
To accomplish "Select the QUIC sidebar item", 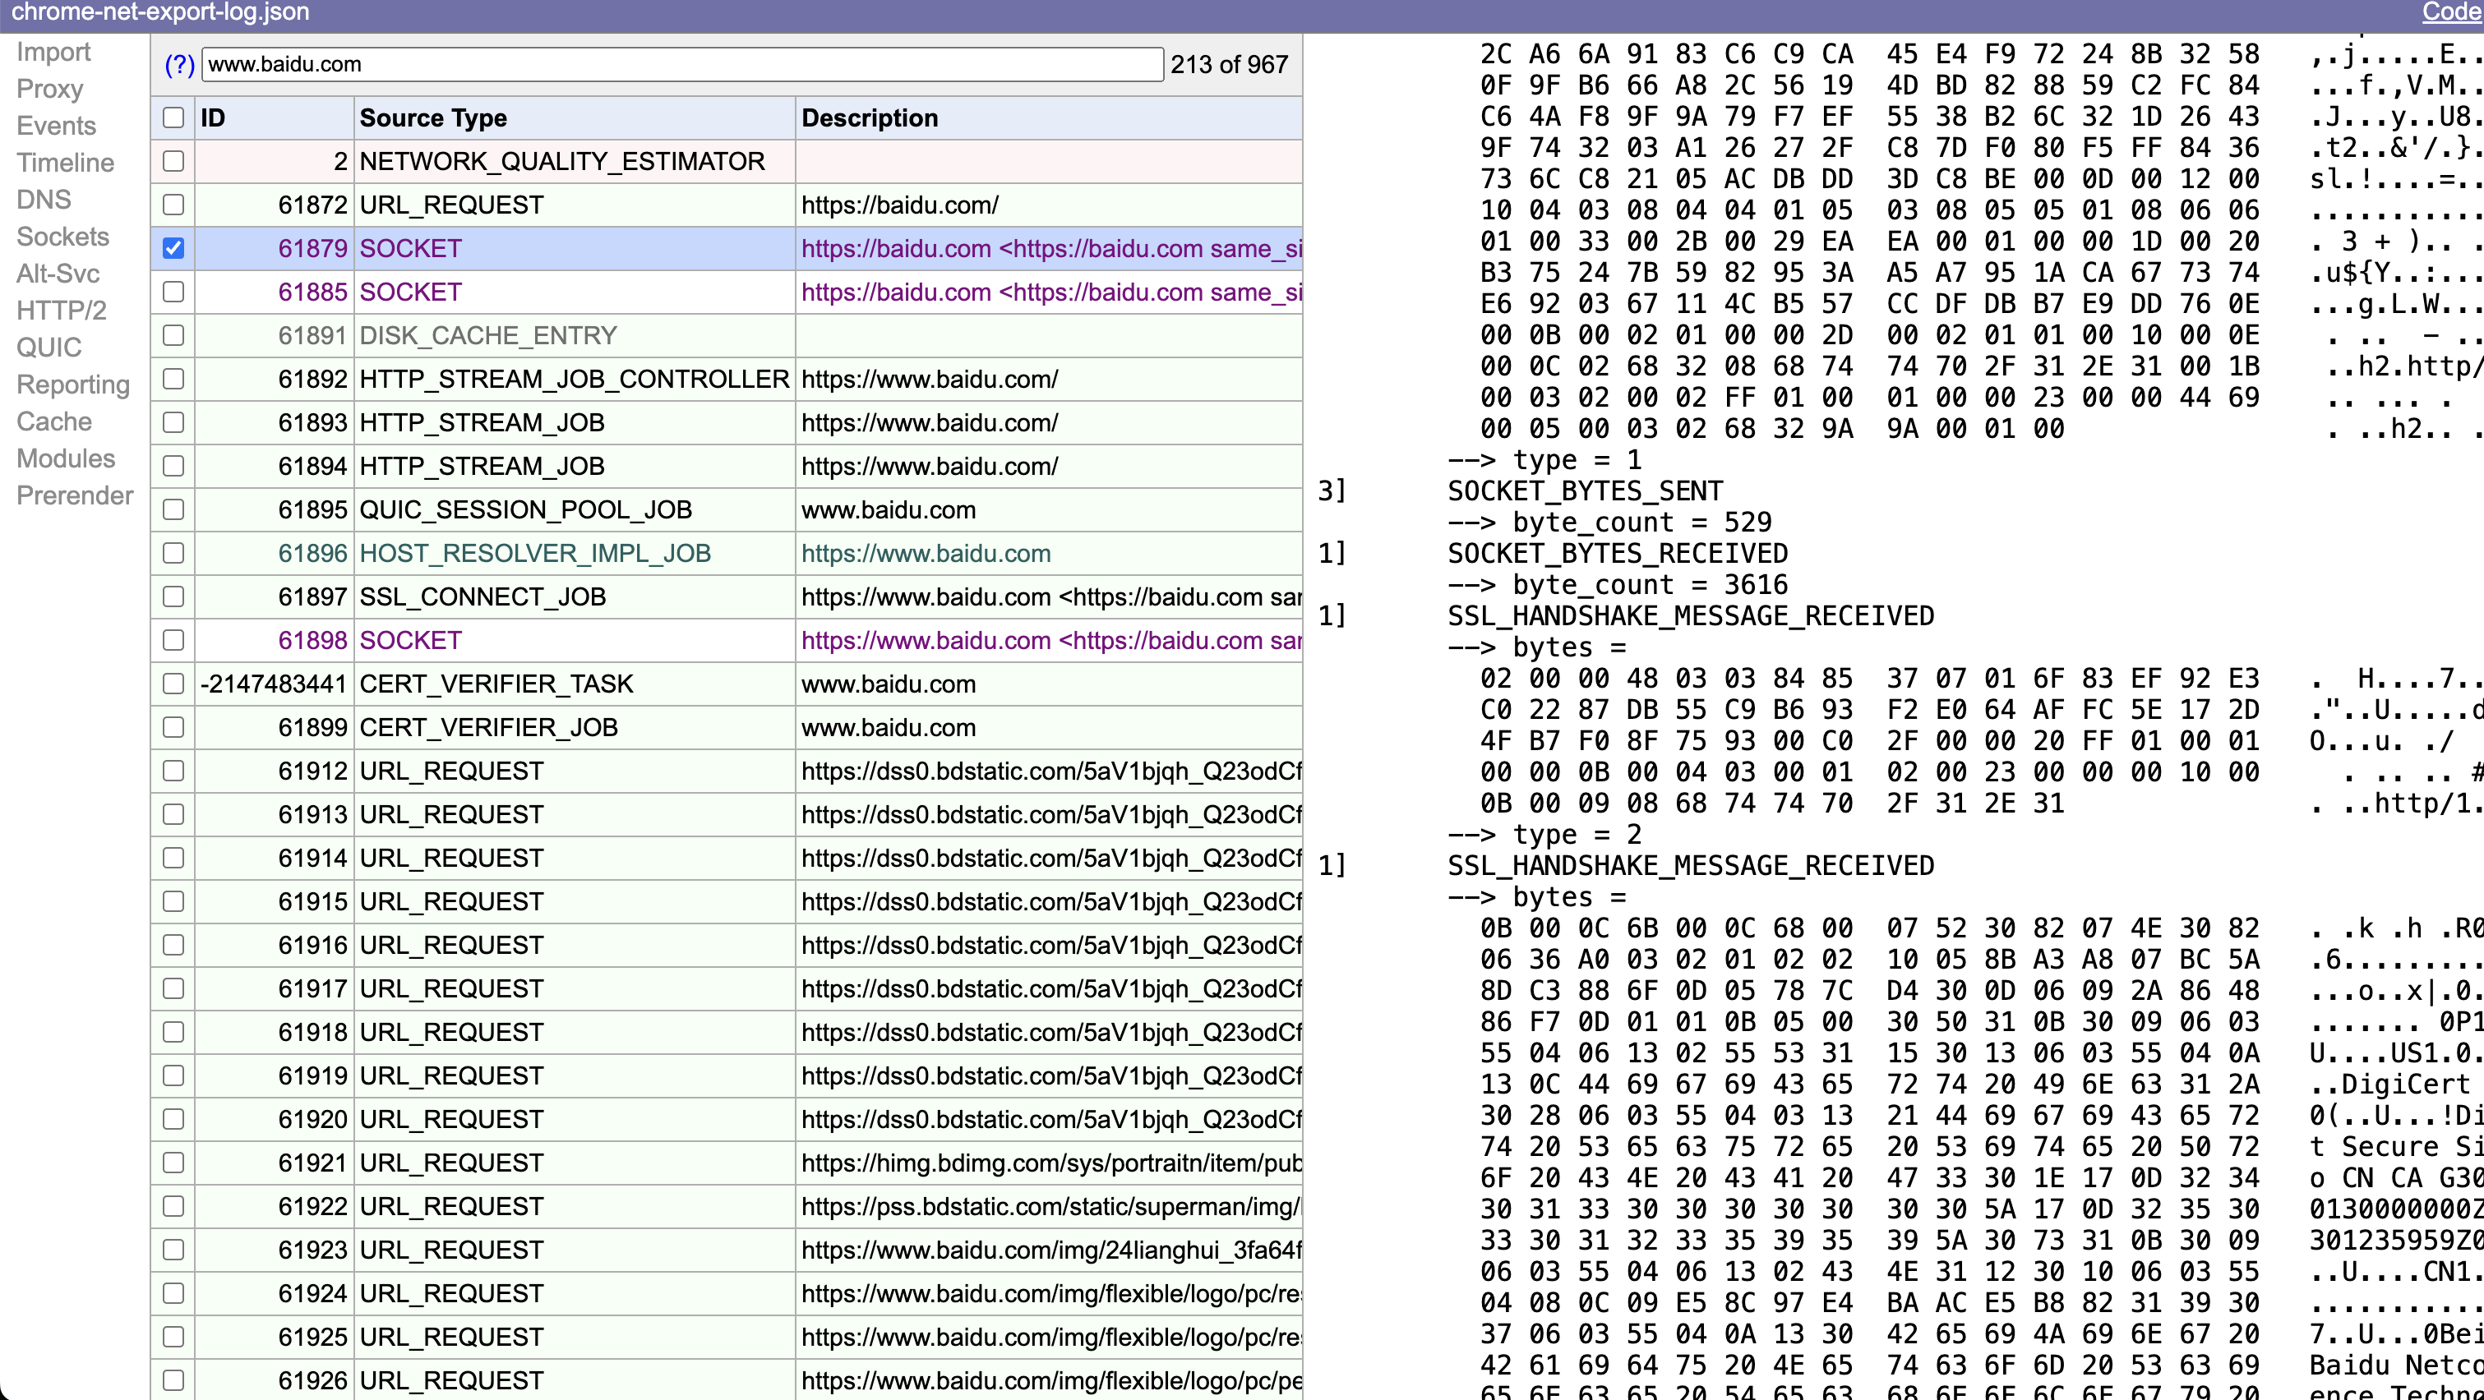I will coord(49,348).
